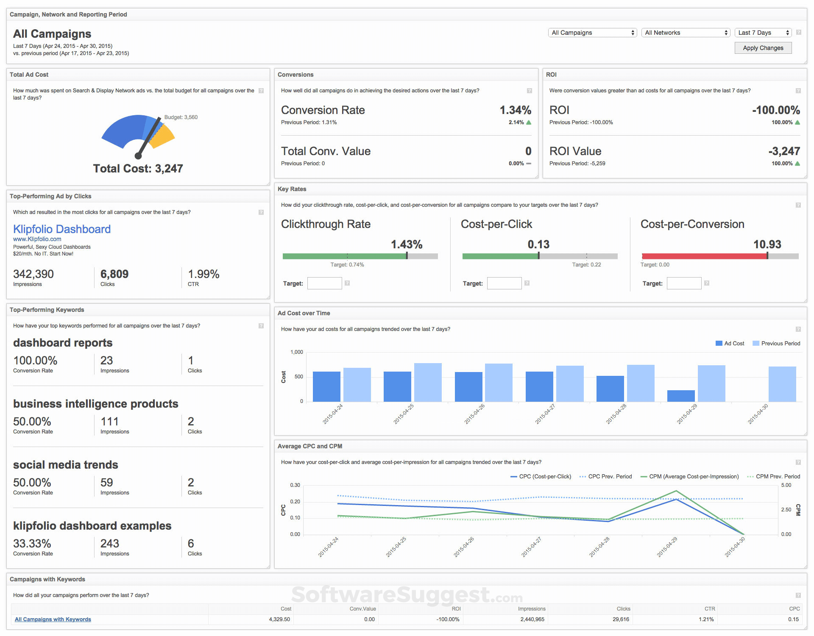814x636 pixels.
Task: Expand the Last 7 Days period dropdown
Action: tap(763, 32)
